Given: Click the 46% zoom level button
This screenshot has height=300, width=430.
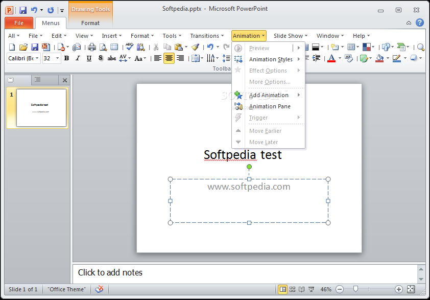Looking at the screenshot, I should [326, 289].
